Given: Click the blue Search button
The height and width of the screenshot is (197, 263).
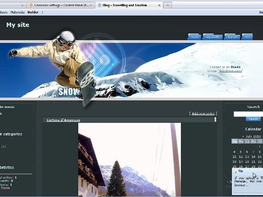Looking at the screenshot, I should [x=253, y=119].
